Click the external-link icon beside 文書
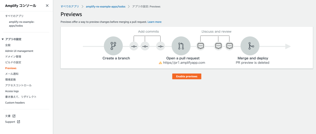The image size is (316, 134). point(14,116)
